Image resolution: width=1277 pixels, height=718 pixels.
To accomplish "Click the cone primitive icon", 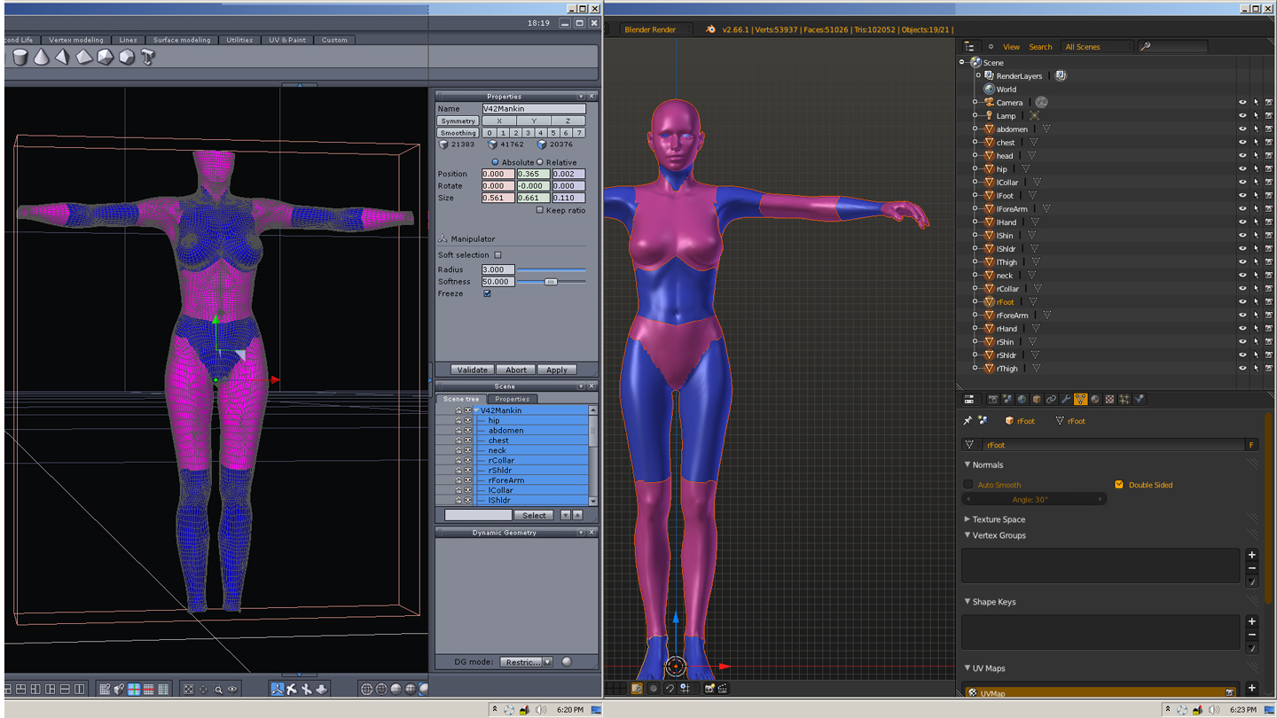I will click(x=42, y=58).
